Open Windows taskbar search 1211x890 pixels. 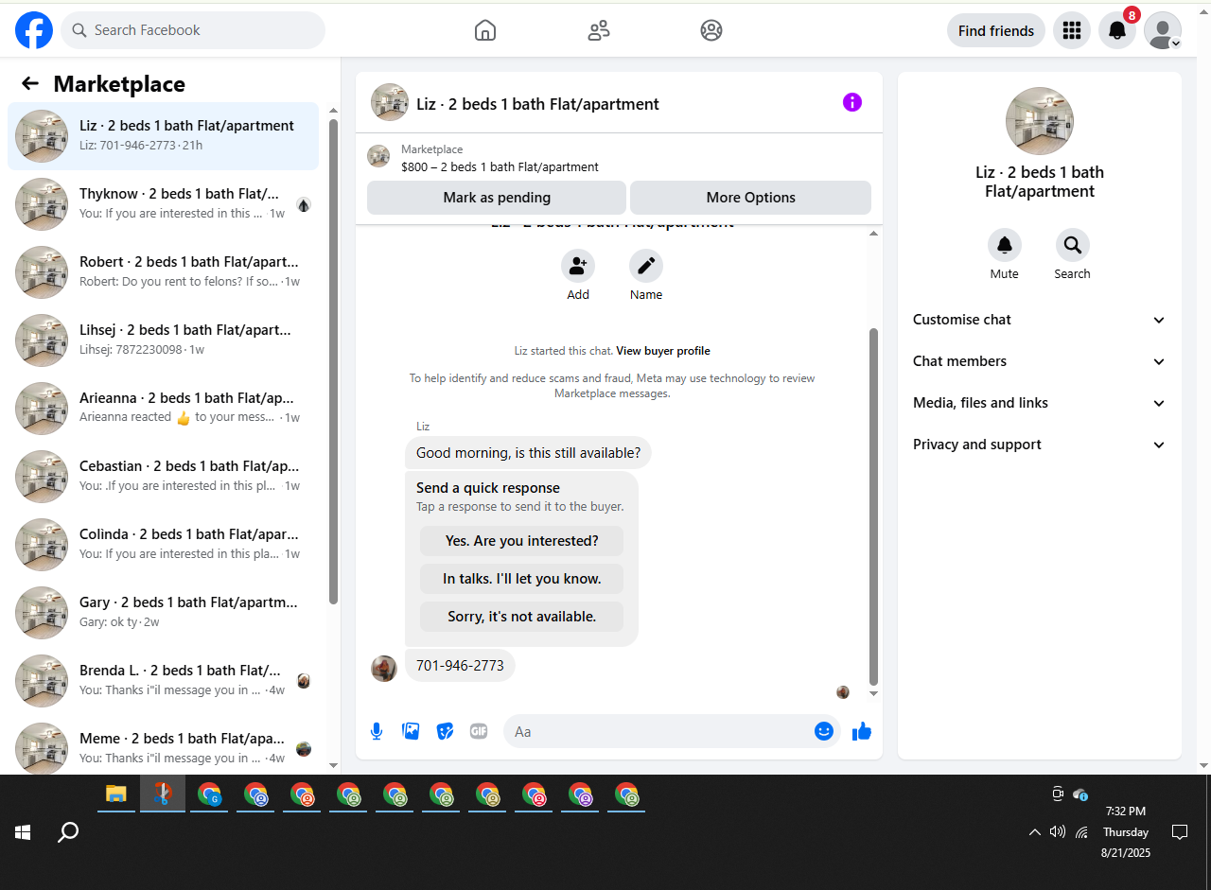pos(68,832)
